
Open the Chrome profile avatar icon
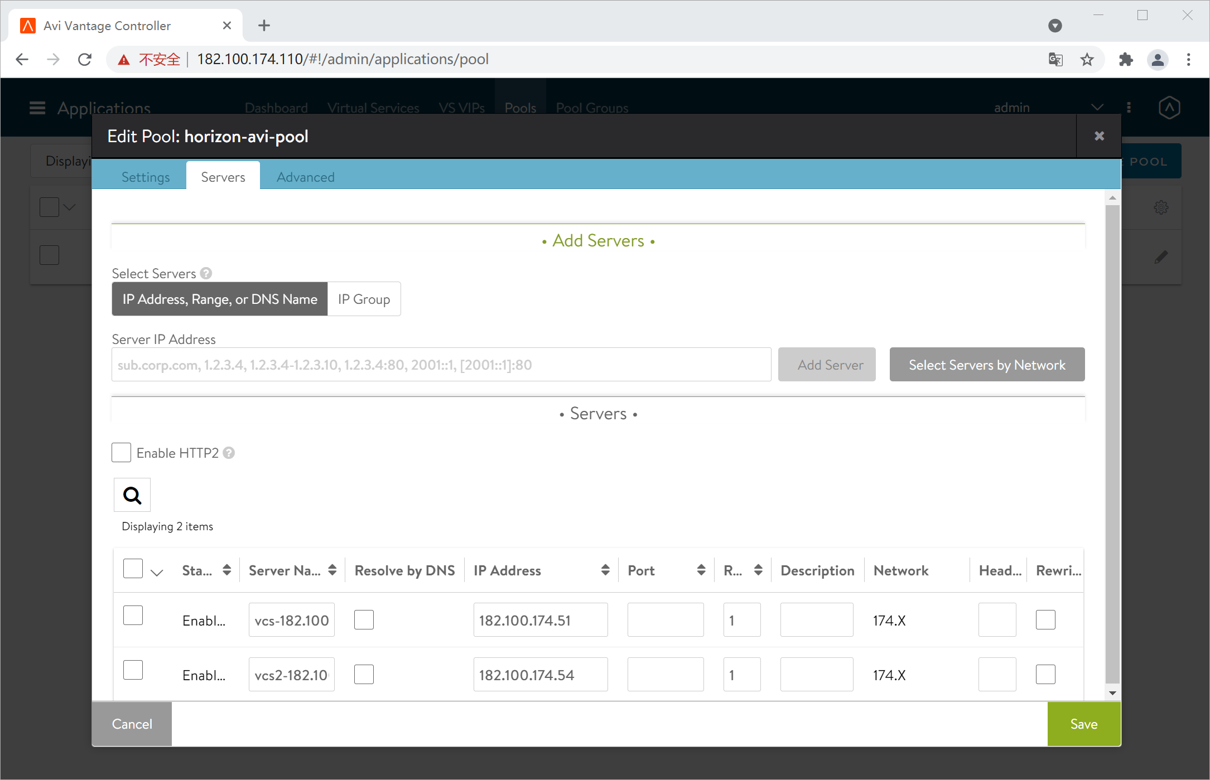click(1158, 59)
